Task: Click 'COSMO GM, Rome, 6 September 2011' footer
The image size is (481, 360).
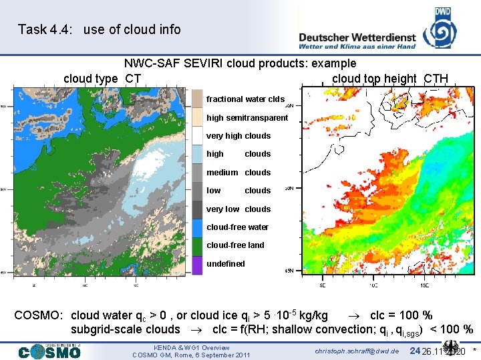Action: pyautogui.click(x=191, y=355)
